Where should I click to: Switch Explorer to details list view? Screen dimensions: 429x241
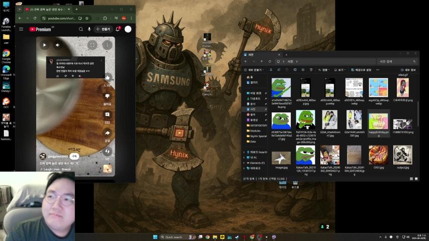pyautogui.click(x=411, y=179)
